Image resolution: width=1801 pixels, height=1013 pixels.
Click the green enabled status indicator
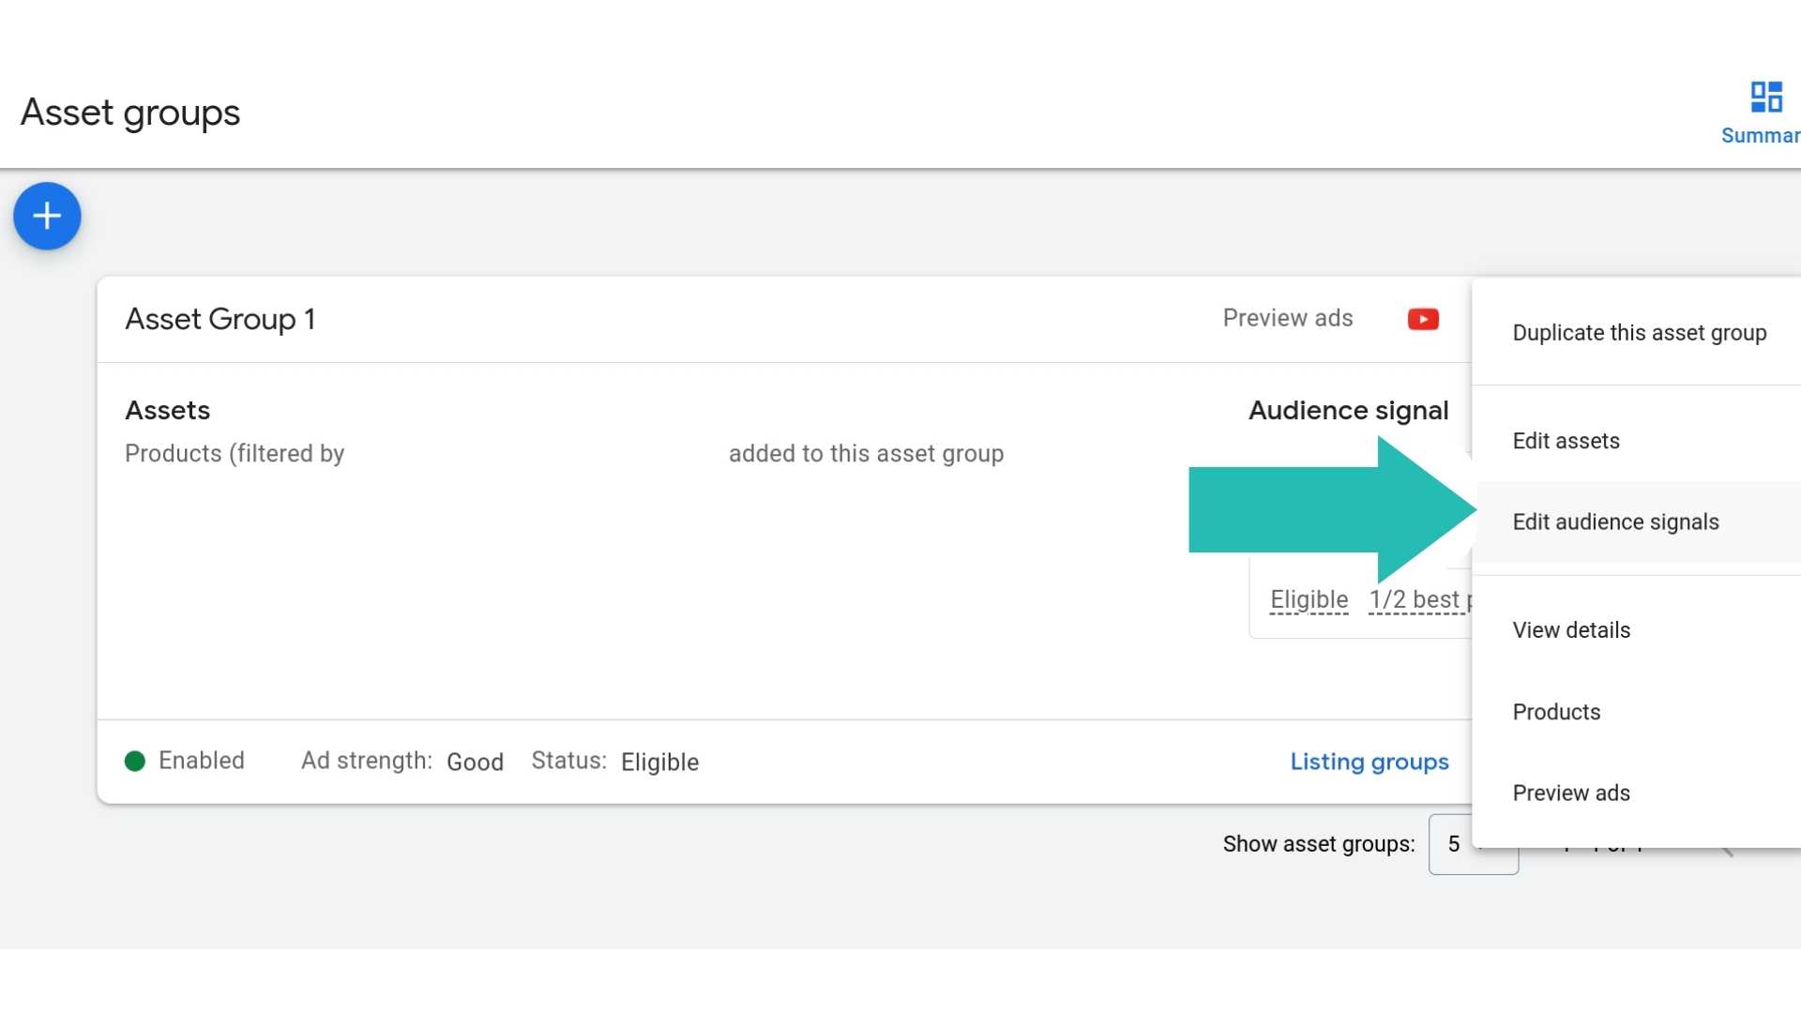(x=135, y=761)
